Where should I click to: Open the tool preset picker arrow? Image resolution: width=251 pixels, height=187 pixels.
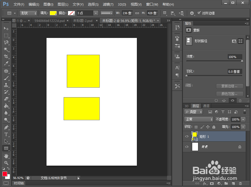(x=15, y=13)
